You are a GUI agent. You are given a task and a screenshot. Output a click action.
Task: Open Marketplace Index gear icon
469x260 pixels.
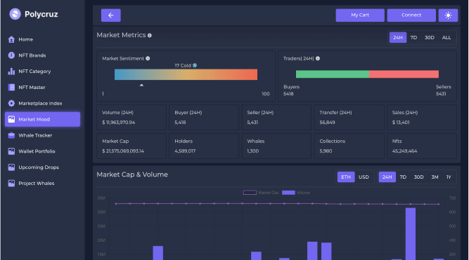coord(11,103)
